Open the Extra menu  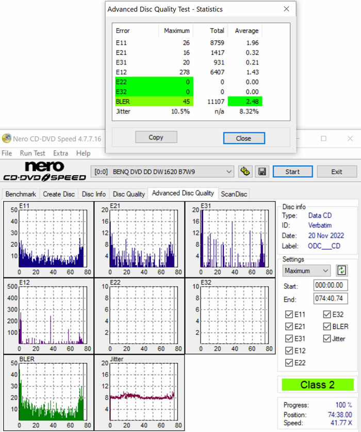pyautogui.click(x=60, y=153)
